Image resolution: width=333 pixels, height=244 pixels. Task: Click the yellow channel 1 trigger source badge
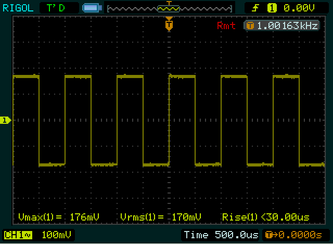coord(272,8)
